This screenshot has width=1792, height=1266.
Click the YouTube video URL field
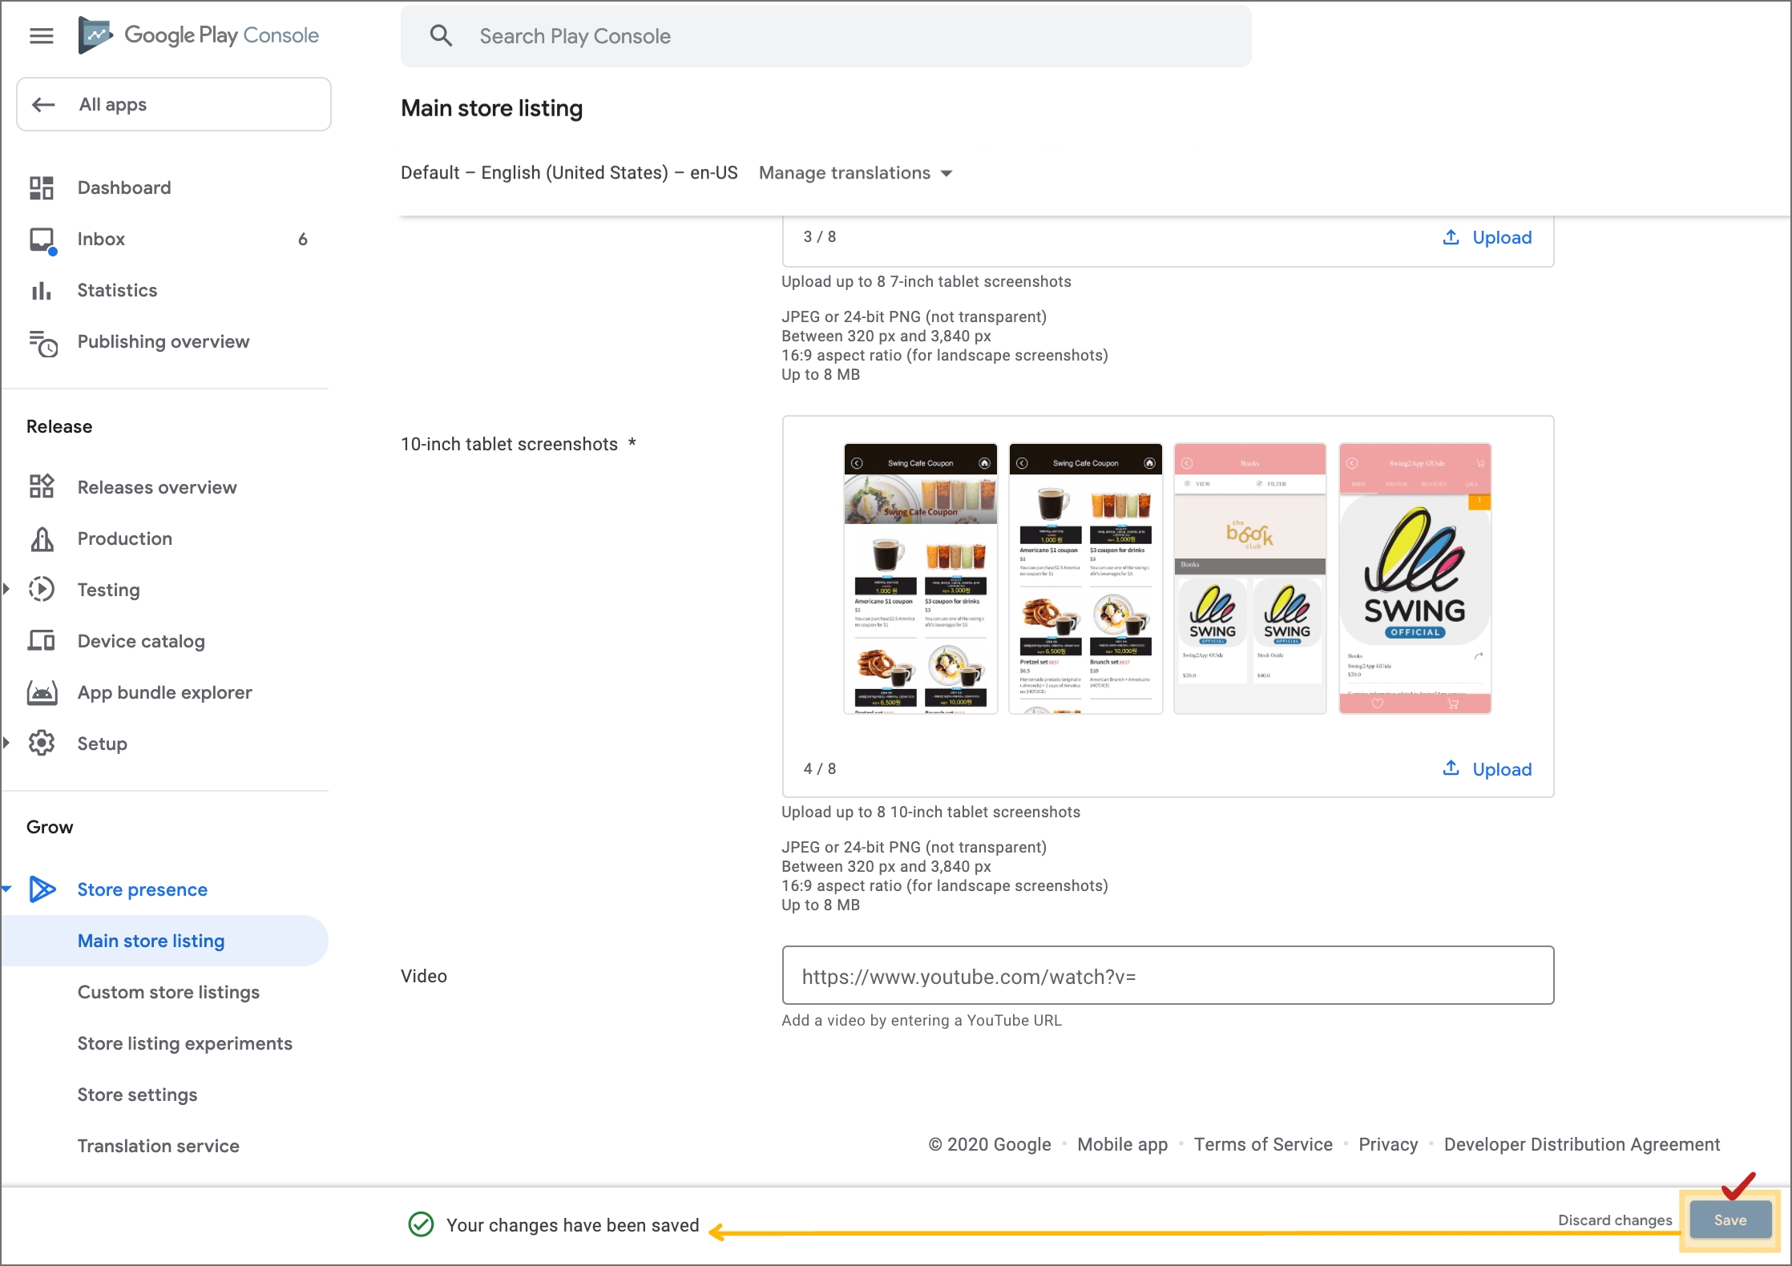1168,975
